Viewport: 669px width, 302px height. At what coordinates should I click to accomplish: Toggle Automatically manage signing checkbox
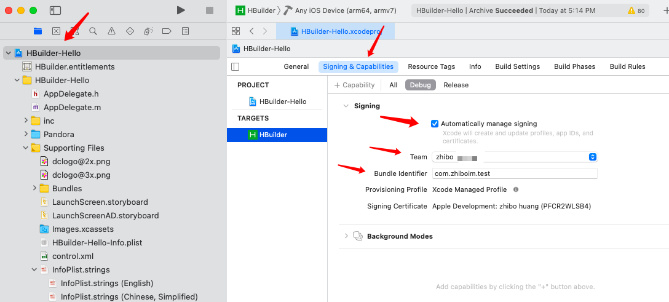[435, 124]
